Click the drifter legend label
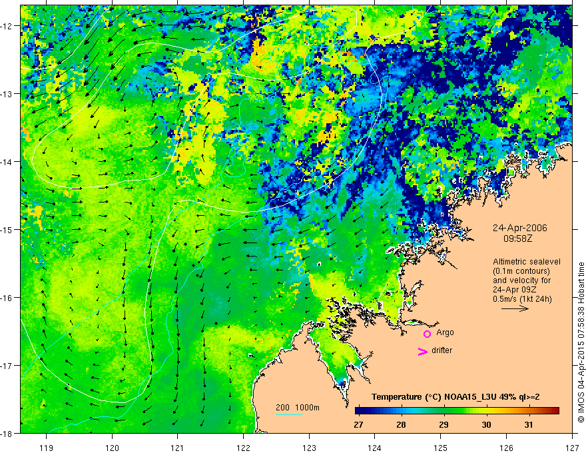586x453 pixels. tap(441, 350)
